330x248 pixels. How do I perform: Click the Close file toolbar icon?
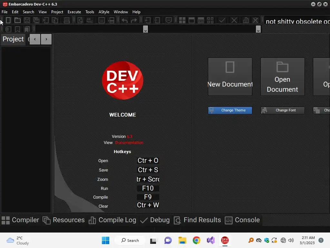pos(45,20)
